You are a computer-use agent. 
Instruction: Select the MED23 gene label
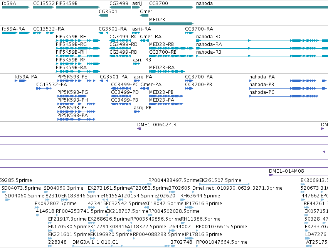point(157,19)
